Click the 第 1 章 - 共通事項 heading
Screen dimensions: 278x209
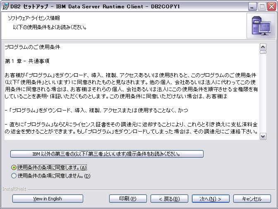coord(27,61)
